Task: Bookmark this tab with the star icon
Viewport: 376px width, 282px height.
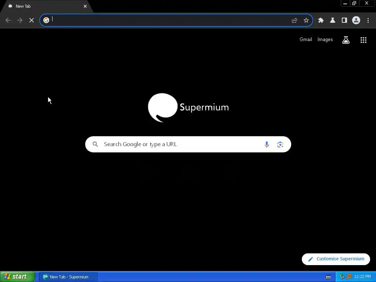Action: click(x=306, y=21)
